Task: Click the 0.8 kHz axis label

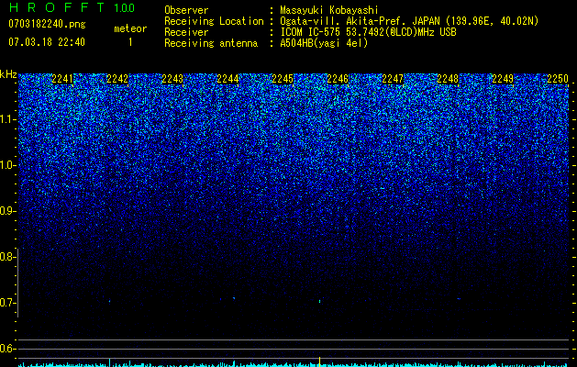Action: click(x=7, y=257)
